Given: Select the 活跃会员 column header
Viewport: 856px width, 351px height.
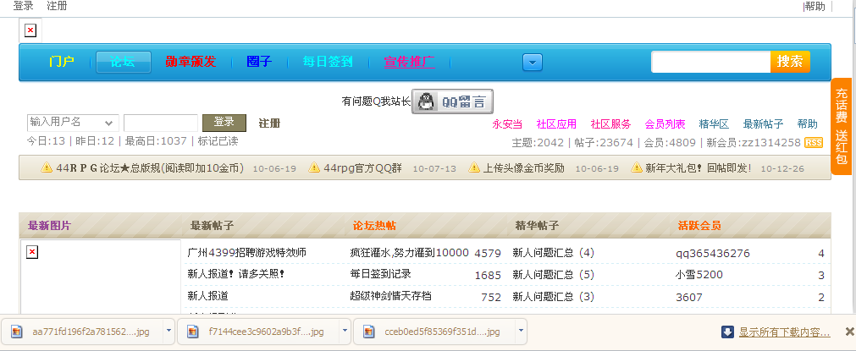Looking at the screenshot, I should pos(699,226).
